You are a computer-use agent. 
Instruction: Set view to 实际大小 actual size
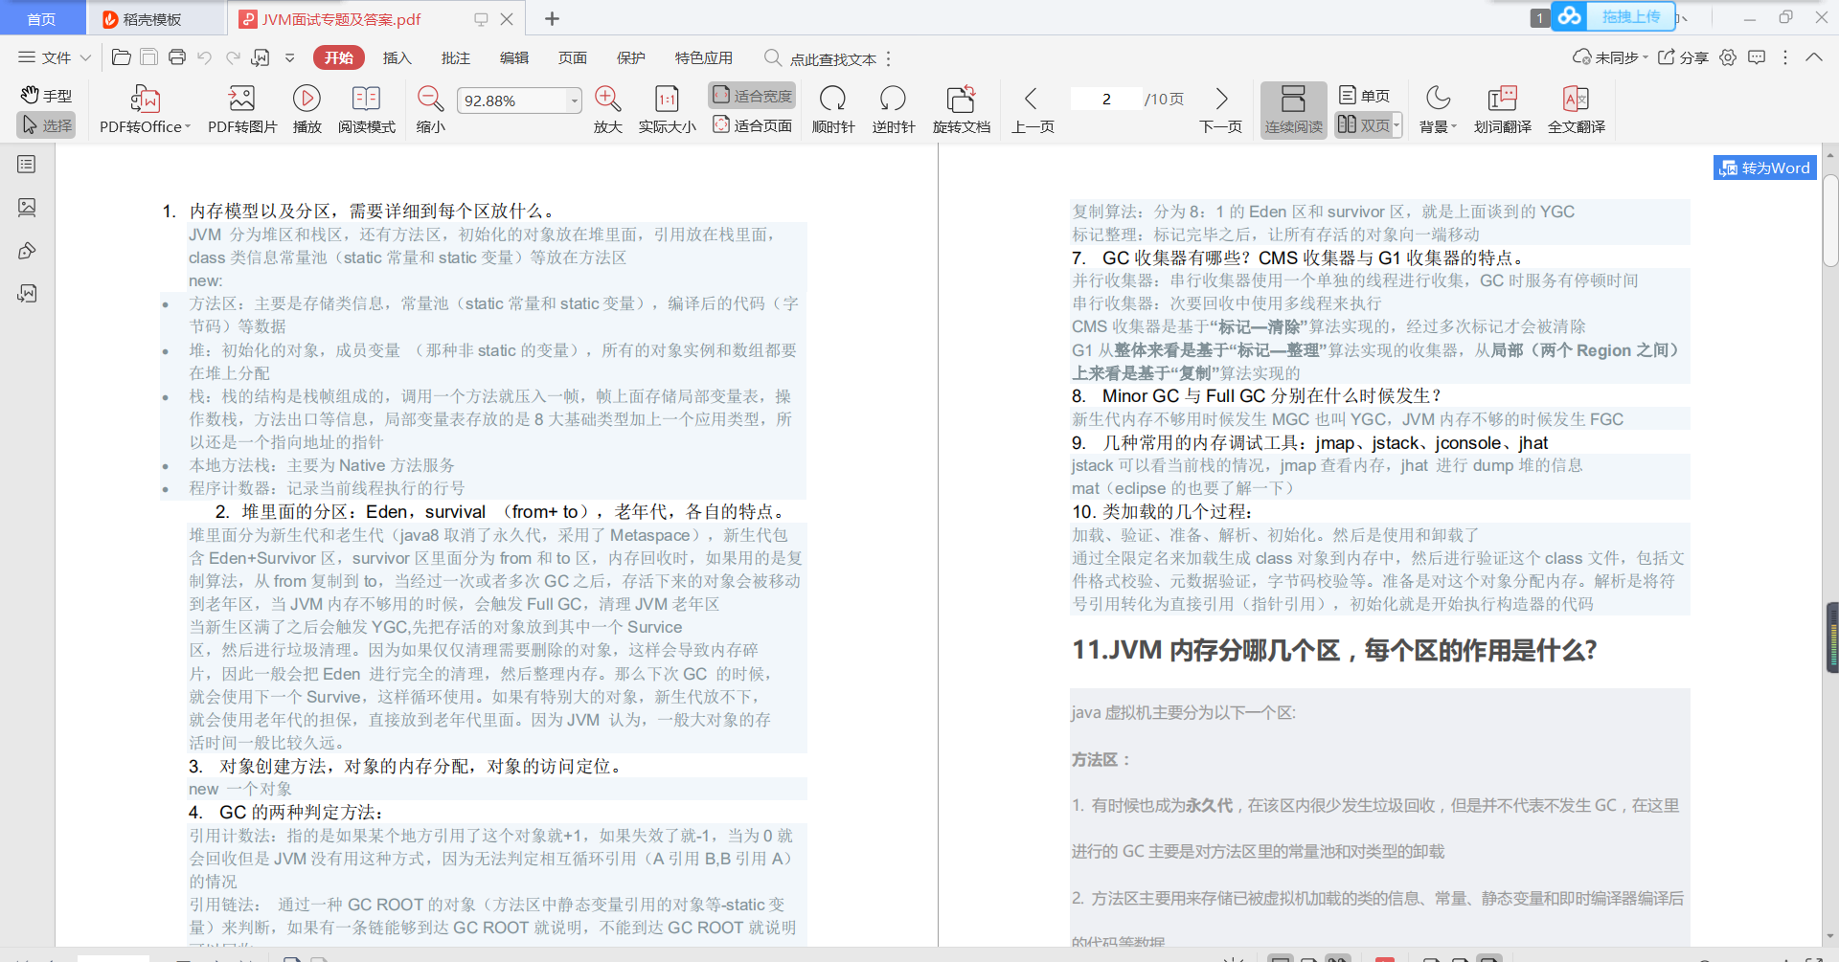pyautogui.click(x=668, y=110)
